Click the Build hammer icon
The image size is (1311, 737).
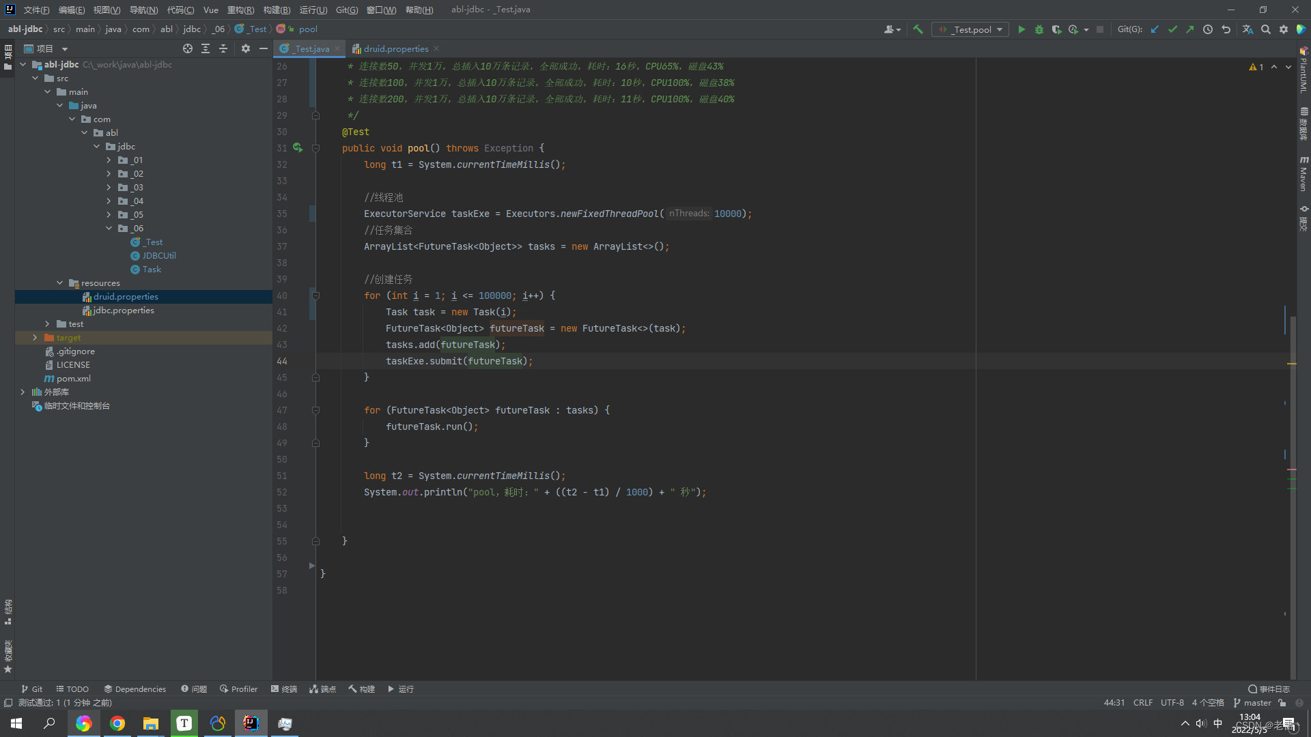pos(918,29)
